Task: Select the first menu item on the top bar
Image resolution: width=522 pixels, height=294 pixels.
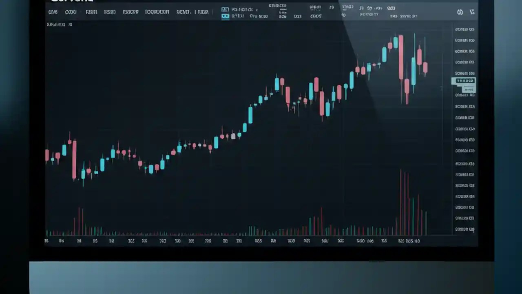Action: [53, 11]
